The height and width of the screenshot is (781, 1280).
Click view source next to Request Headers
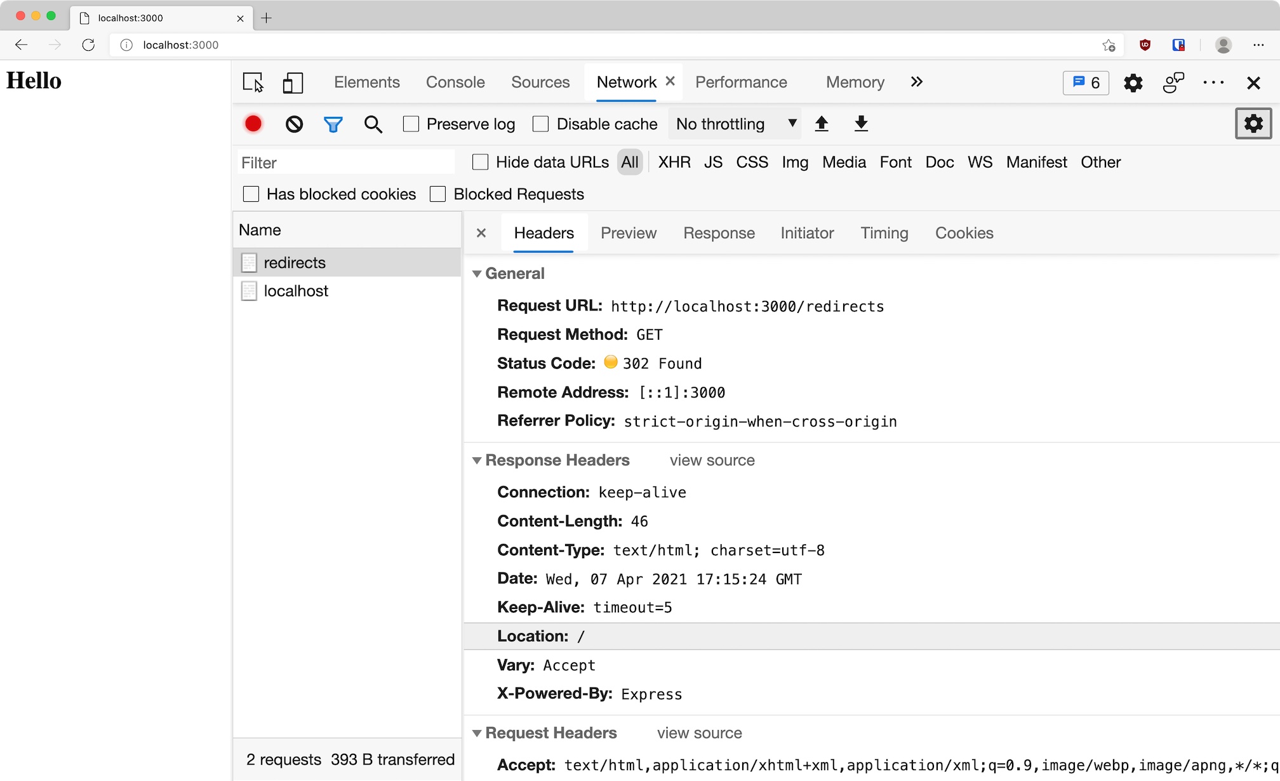(699, 733)
